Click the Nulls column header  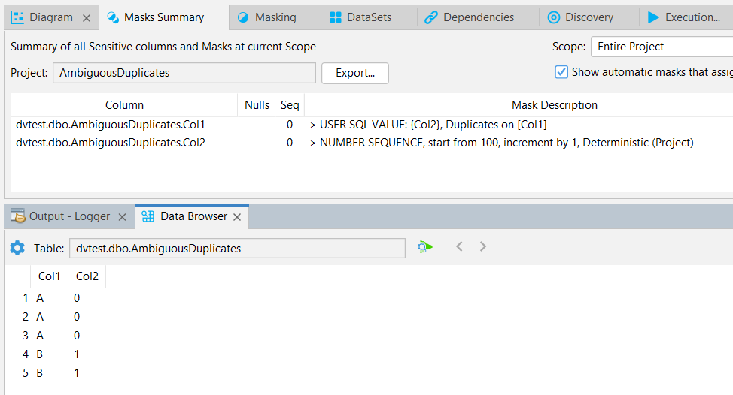pyautogui.click(x=257, y=105)
